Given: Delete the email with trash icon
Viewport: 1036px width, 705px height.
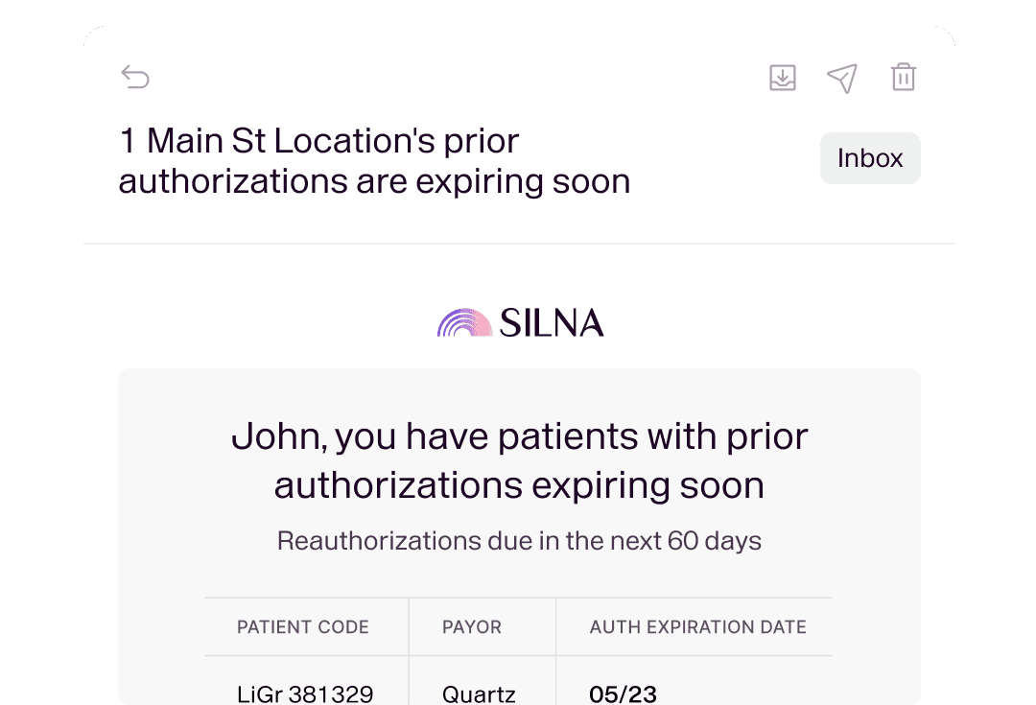Looking at the screenshot, I should (904, 78).
